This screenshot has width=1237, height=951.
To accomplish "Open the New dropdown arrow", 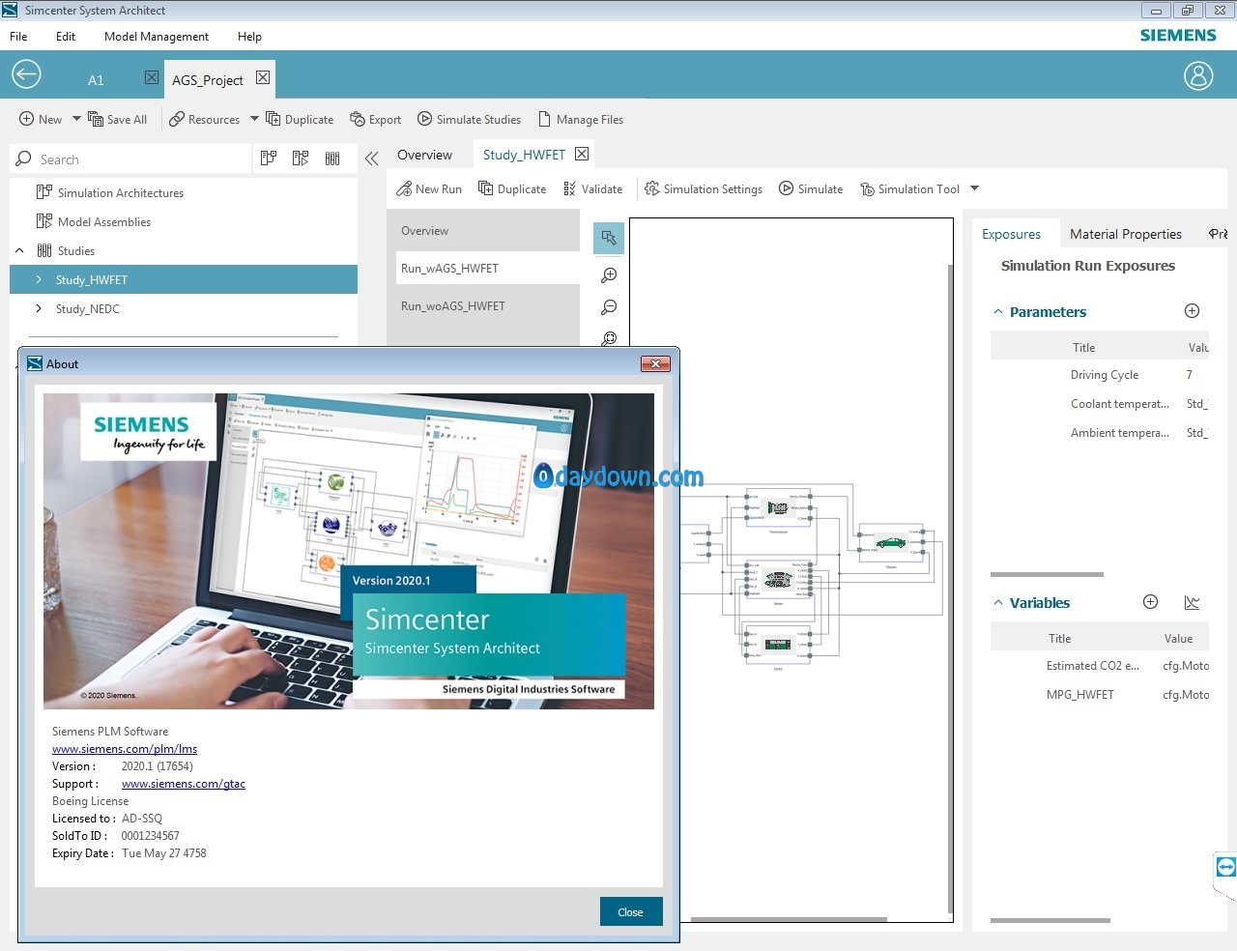I will (76, 119).
